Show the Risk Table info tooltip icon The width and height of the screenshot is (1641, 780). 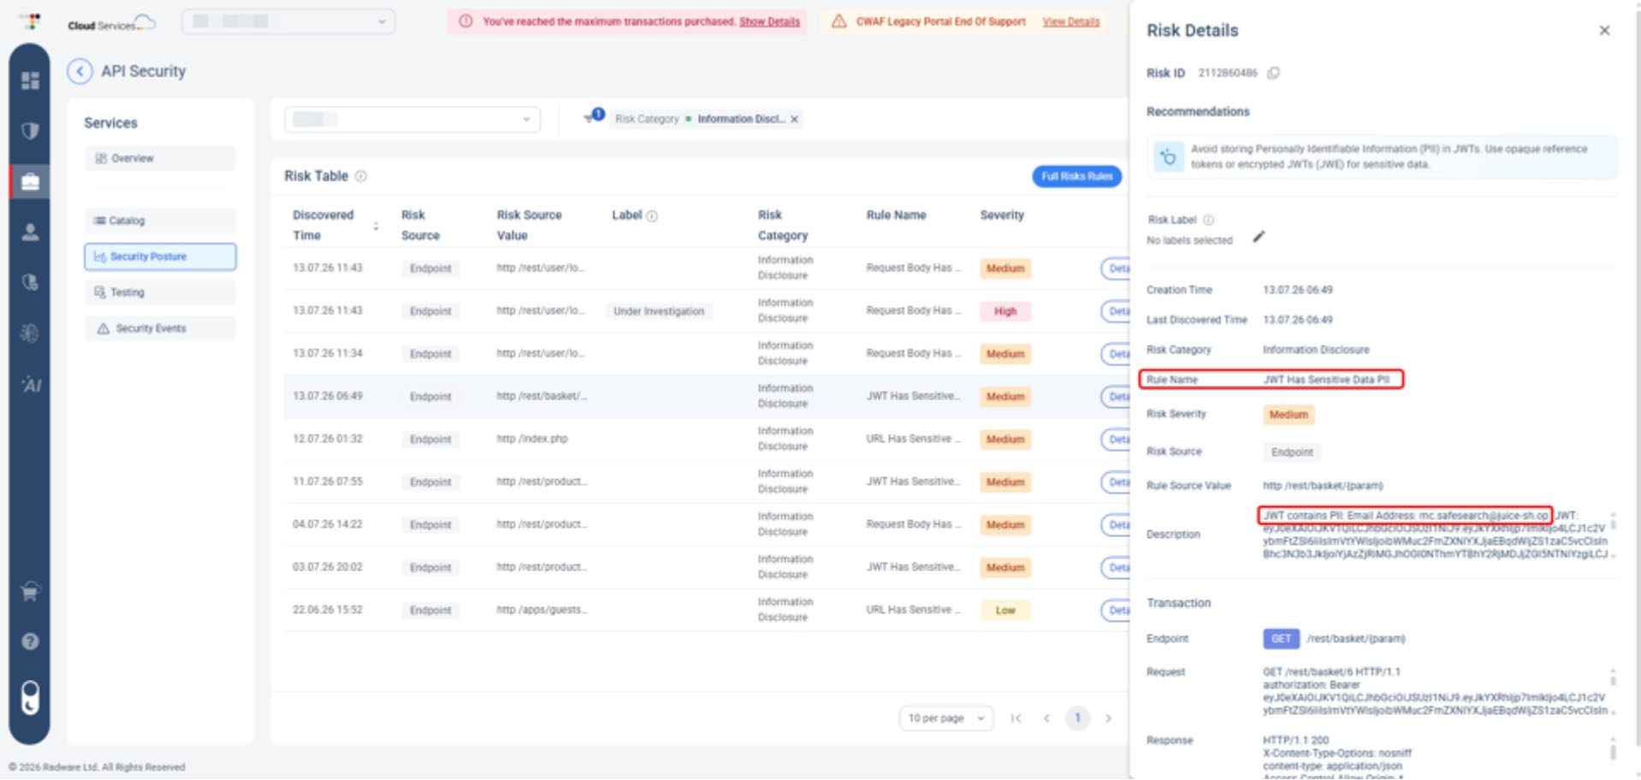tap(361, 176)
